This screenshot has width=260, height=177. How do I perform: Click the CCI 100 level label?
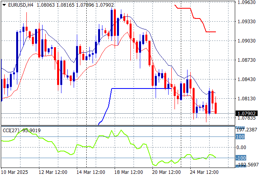[x=240, y=137]
